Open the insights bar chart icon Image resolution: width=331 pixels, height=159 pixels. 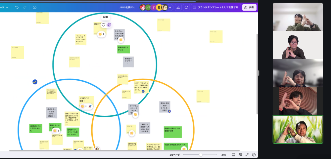[178, 7]
